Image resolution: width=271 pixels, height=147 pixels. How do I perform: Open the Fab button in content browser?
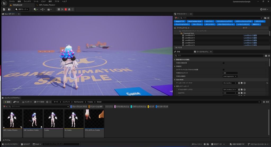click(16, 102)
